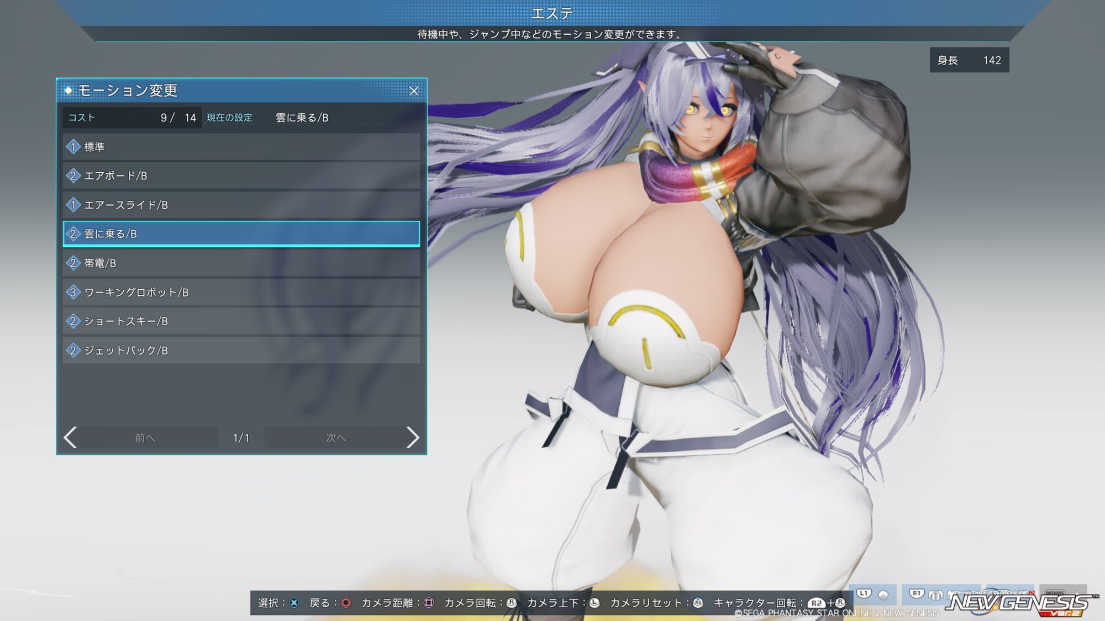Click the cost-3 diamond icon beside ワーキングロボット

click(73, 292)
